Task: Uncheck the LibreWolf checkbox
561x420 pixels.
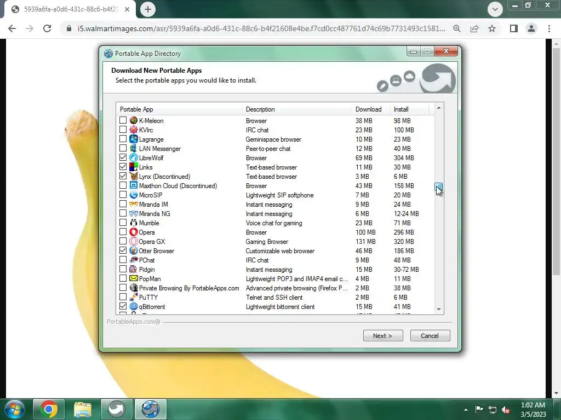Action: click(123, 157)
